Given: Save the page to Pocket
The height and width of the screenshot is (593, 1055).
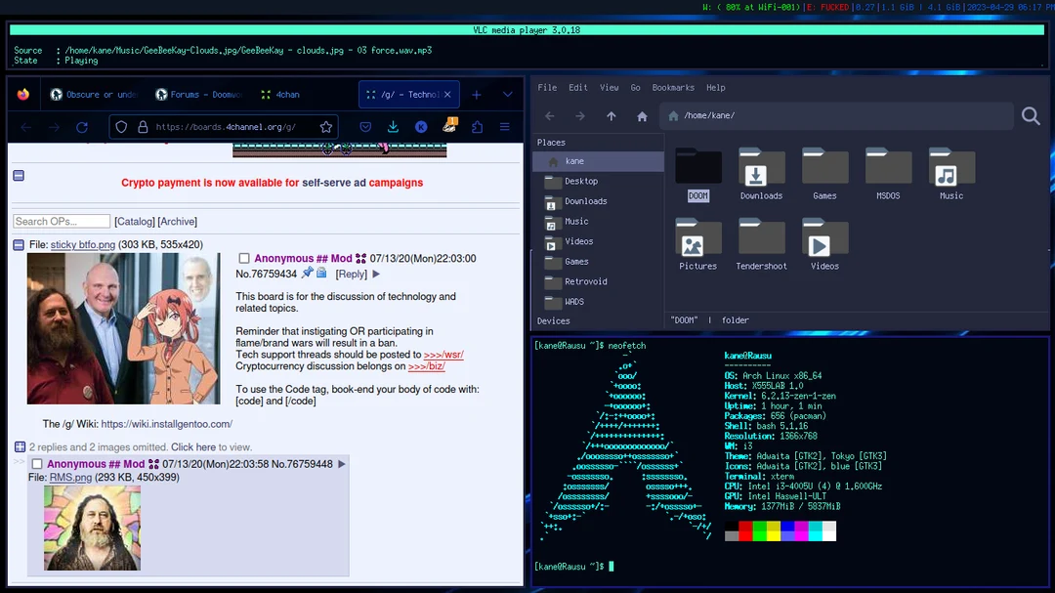Looking at the screenshot, I should coord(366,127).
